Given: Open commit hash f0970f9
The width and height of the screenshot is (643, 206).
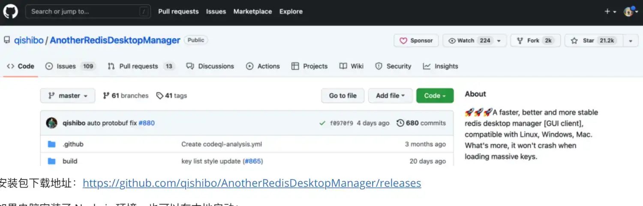Looking at the screenshot, I should [342, 123].
